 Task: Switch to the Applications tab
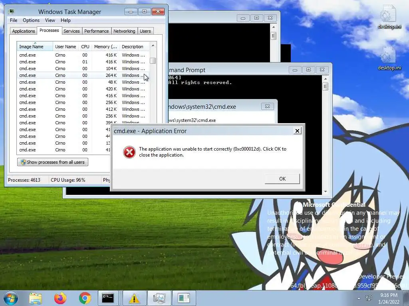[x=24, y=31]
